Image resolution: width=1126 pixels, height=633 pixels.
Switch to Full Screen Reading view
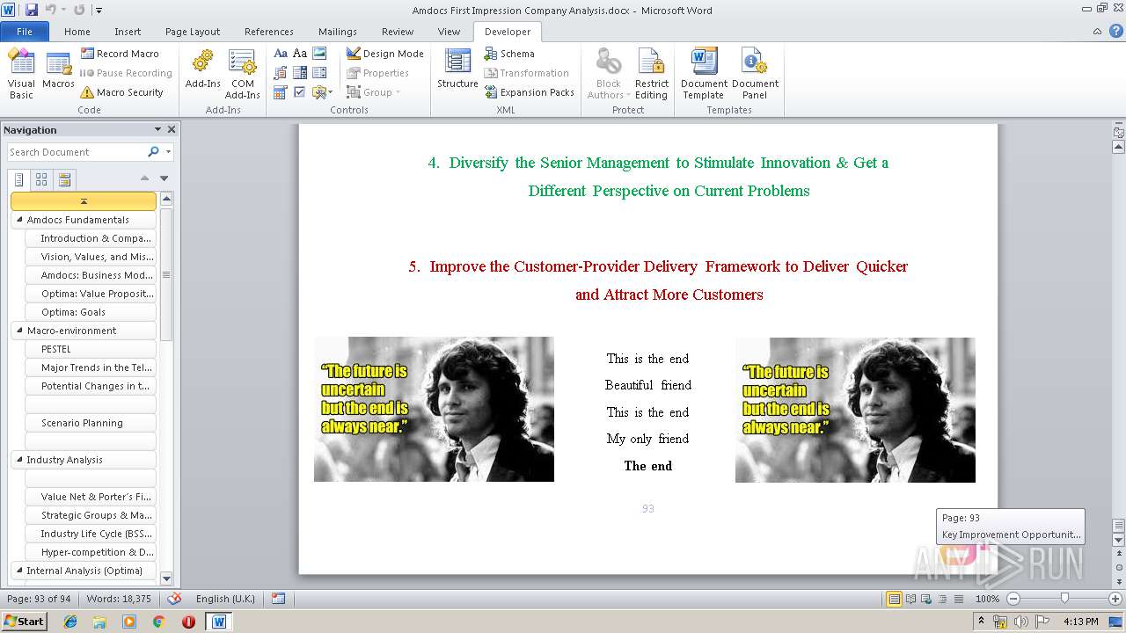[x=910, y=599]
